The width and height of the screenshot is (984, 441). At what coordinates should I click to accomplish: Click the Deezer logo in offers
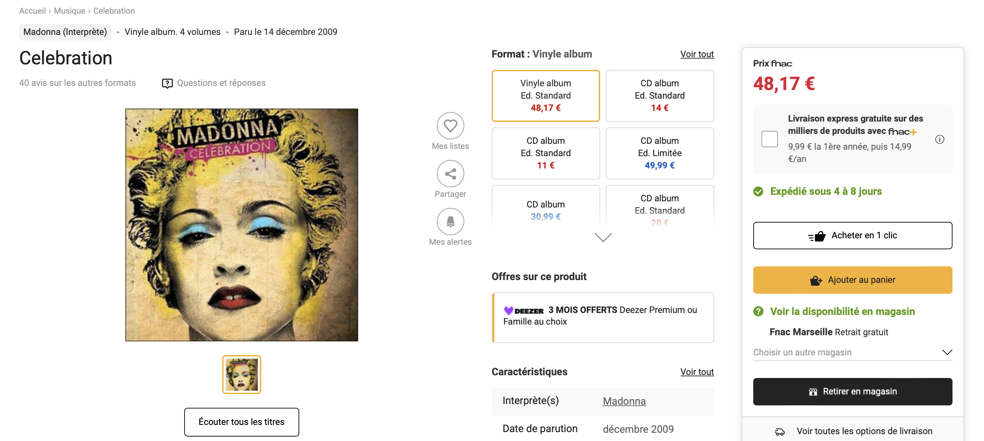(x=524, y=310)
